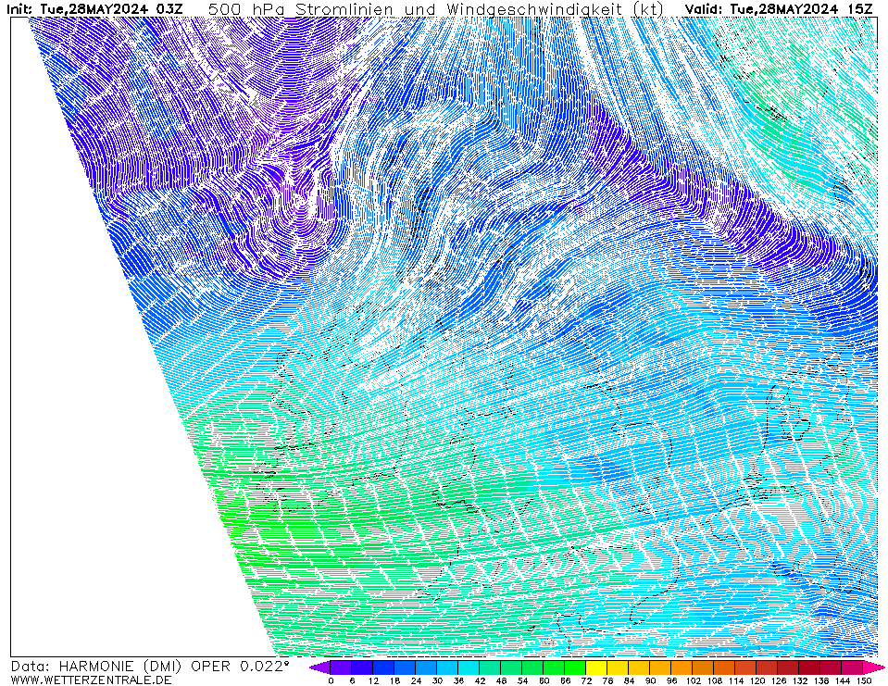Open the WWW.WETTERZENTRALE.DE text link
Image resolution: width=888 pixels, height=686 pixels.
coord(91,680)
